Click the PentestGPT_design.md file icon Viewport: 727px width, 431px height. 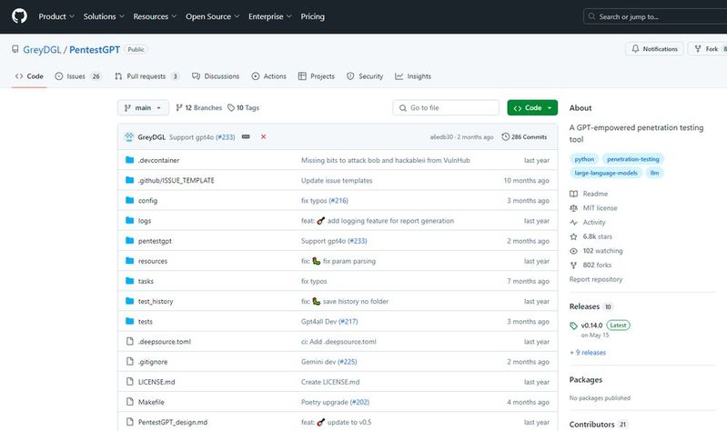pos(130,422)
